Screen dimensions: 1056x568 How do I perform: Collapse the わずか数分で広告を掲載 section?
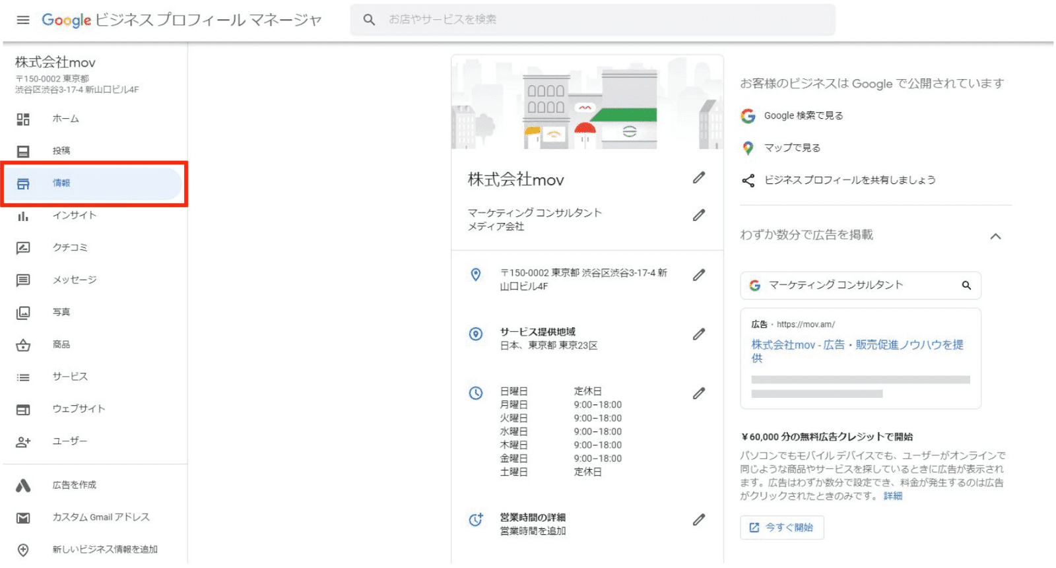(995, 236)
